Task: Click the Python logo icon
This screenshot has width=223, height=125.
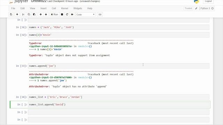Action: [197, 1]
